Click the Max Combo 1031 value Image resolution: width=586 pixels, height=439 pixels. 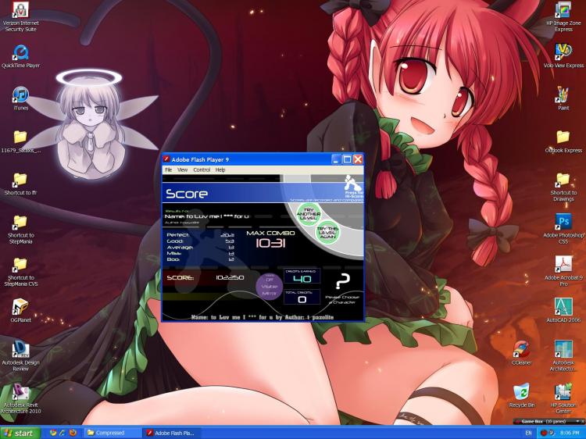pos(270,244)
